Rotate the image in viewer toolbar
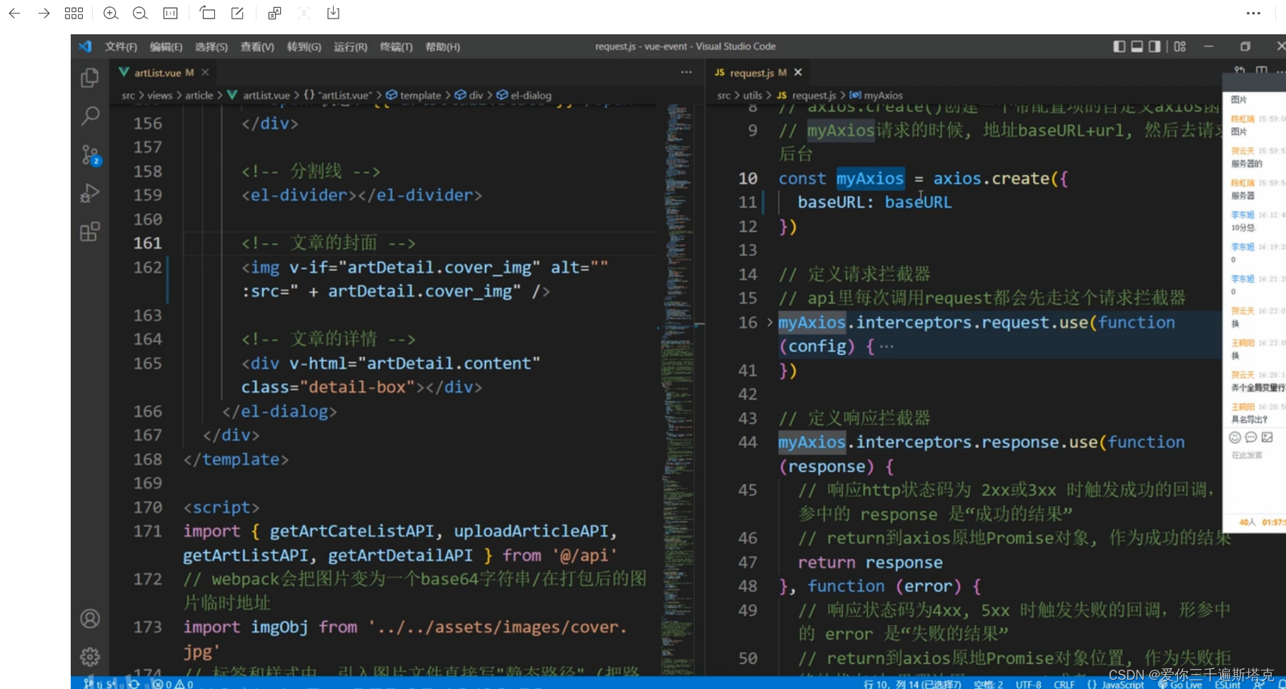 [207, 13]
